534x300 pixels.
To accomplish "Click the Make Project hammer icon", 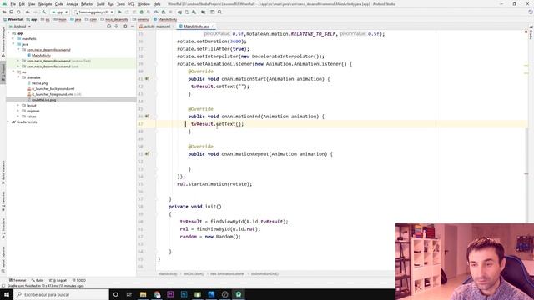I will (x=44, y=12).
